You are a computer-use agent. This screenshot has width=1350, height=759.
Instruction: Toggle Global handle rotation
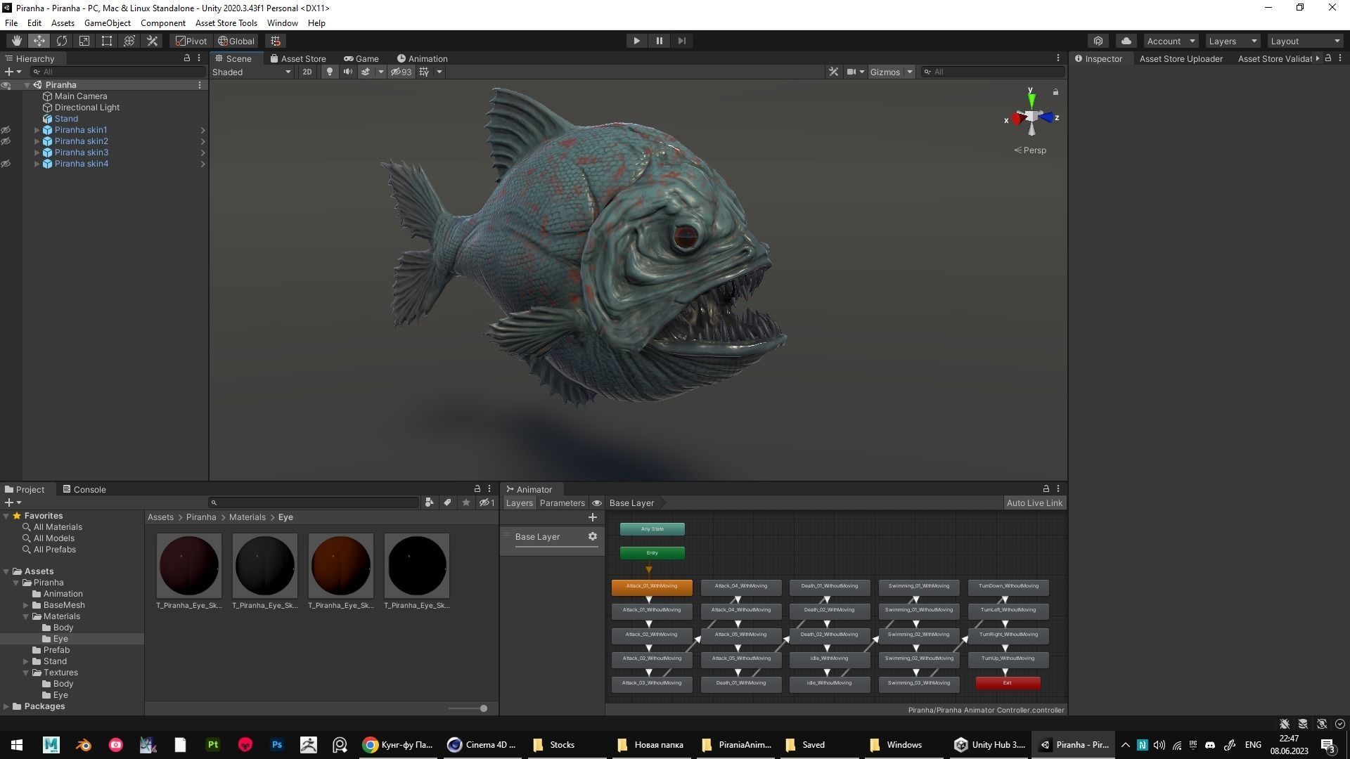[x=236, y=41]
